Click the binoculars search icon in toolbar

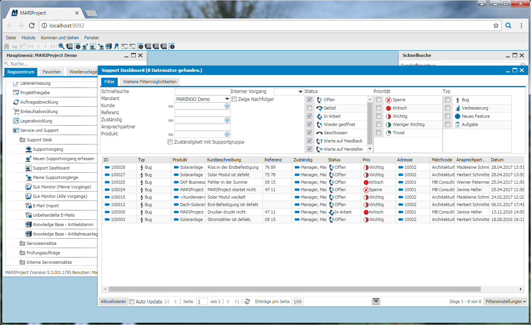(x=6, y=46)
